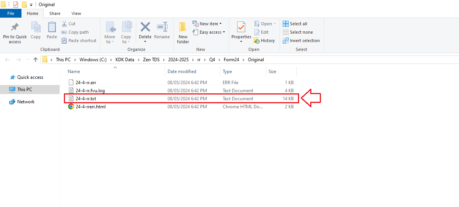Click the Edit command in Open group

(x=261, y=32)
